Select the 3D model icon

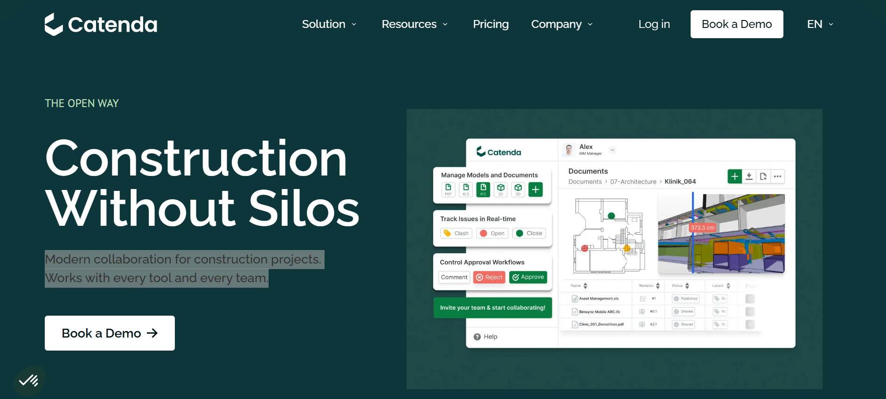[x=518, y=189]
